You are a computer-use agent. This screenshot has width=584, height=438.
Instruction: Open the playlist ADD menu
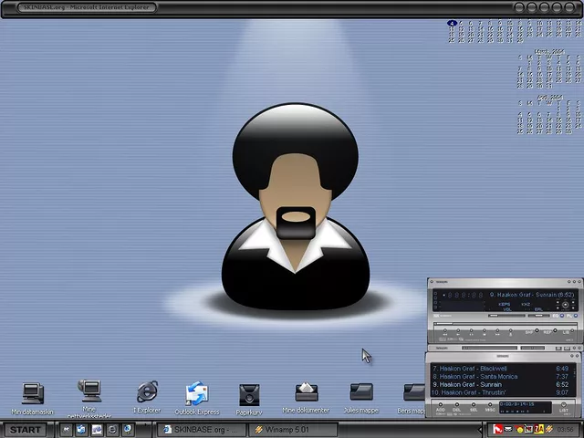point(440,410)
